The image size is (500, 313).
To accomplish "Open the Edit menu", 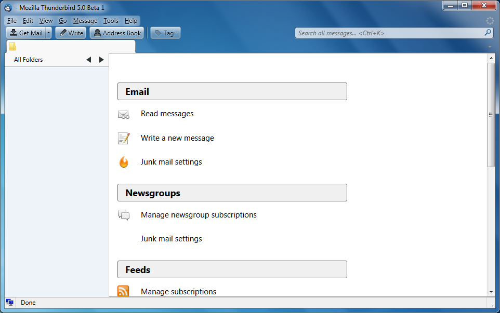I will click(28, 21).
